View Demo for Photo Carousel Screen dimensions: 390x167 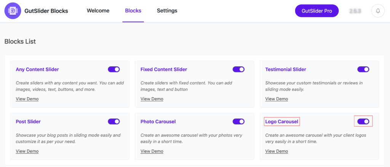pyautogui.click(x=152, y=151)
